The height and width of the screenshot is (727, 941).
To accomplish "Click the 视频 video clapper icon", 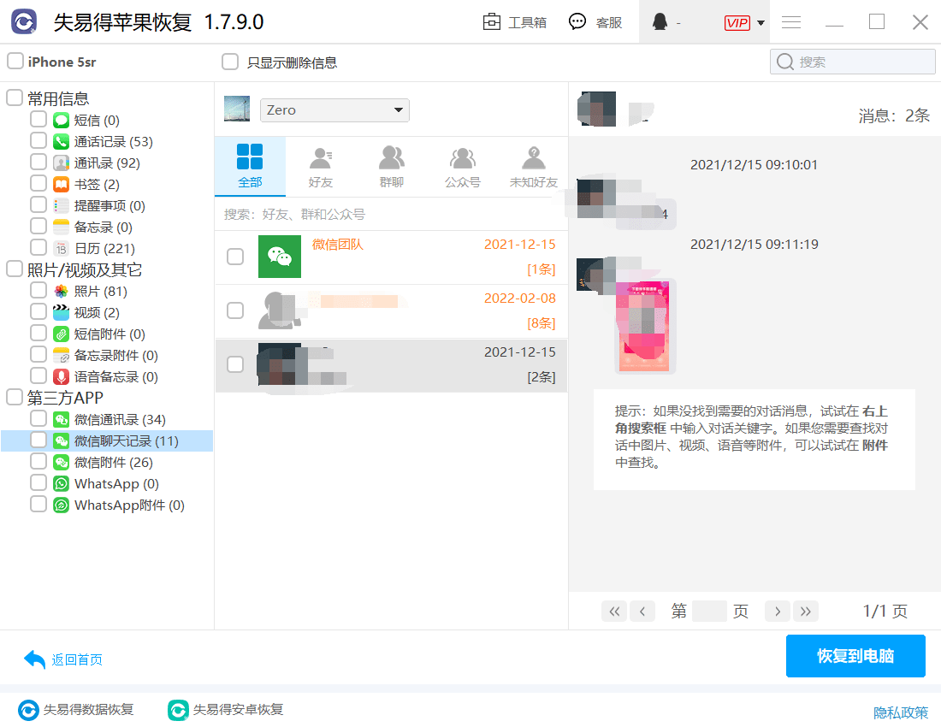I will click(62, 312).
